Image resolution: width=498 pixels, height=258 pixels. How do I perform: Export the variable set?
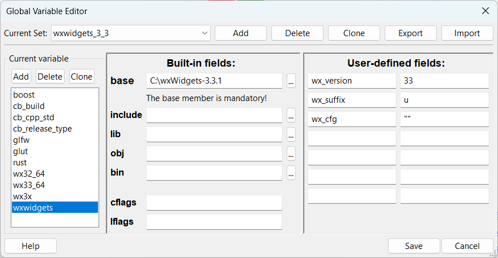click(411, 33)
